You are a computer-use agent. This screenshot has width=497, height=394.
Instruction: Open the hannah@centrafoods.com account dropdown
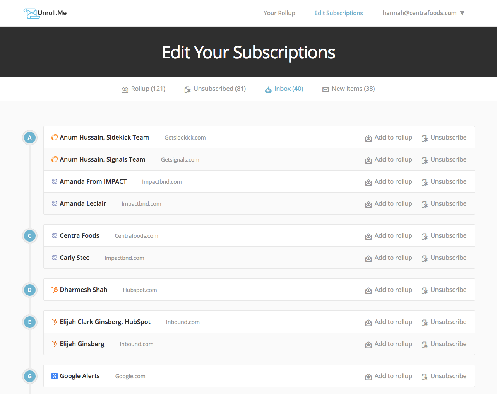423,13
